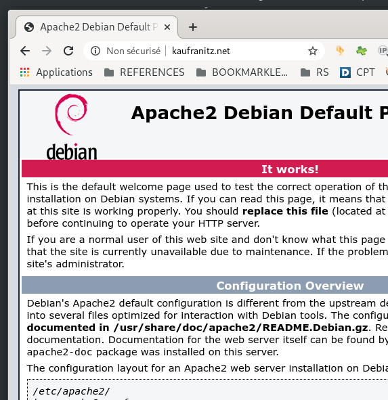Image resolution: width=388 pixels, height=400 pixels.
Task: Open the RS bookmark folder
Action: click(314, 72)
